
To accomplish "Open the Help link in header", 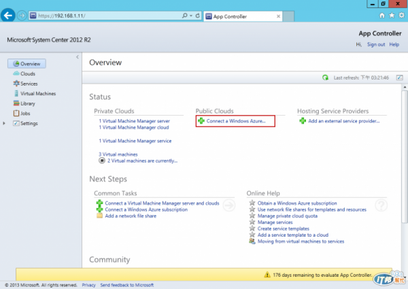I will (394, 44).
